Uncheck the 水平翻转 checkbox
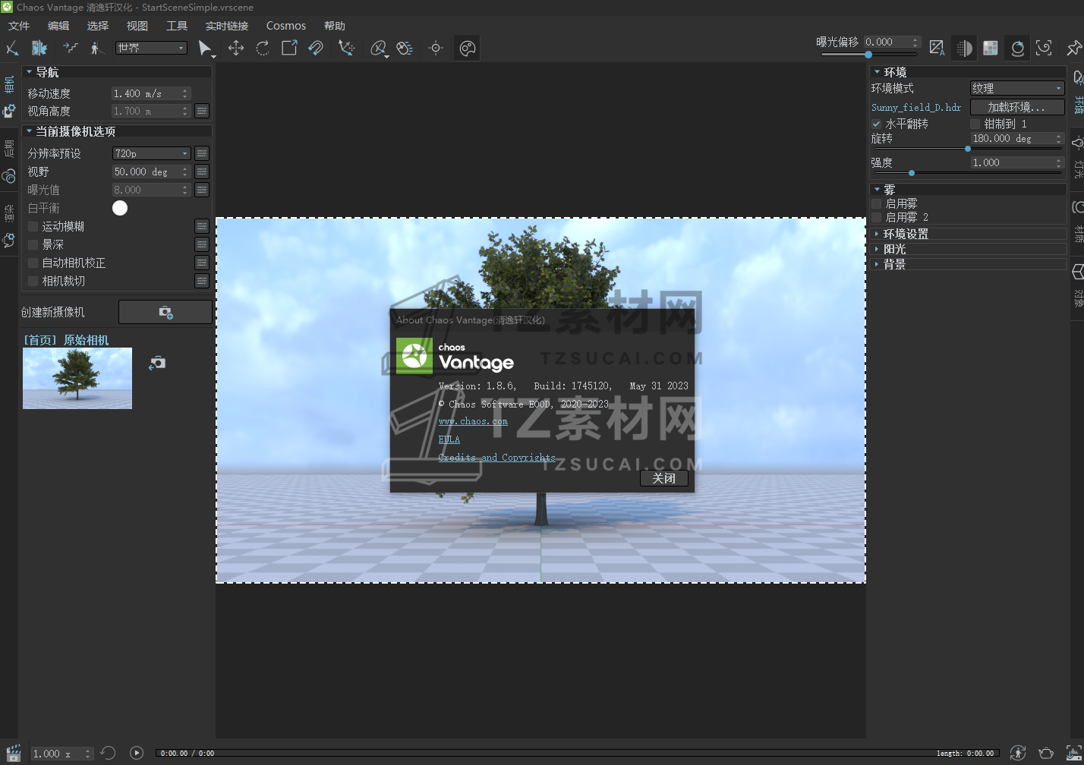This screenshot has height=765, width=1084. pos(877,124)
